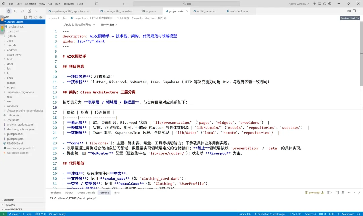Open terminal panel more actions ellipsis
Viewport: 363px width, 216px height.
pyautogui.click(x=349, y=193)
